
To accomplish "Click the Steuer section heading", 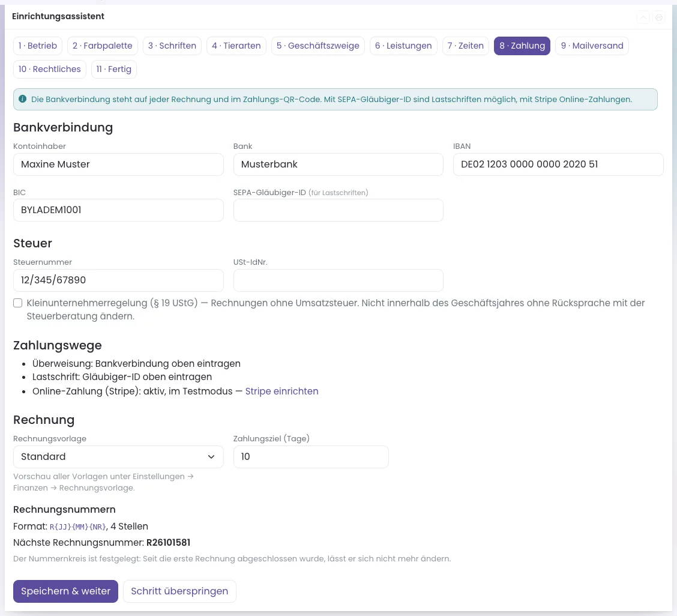I will (32, 243).
